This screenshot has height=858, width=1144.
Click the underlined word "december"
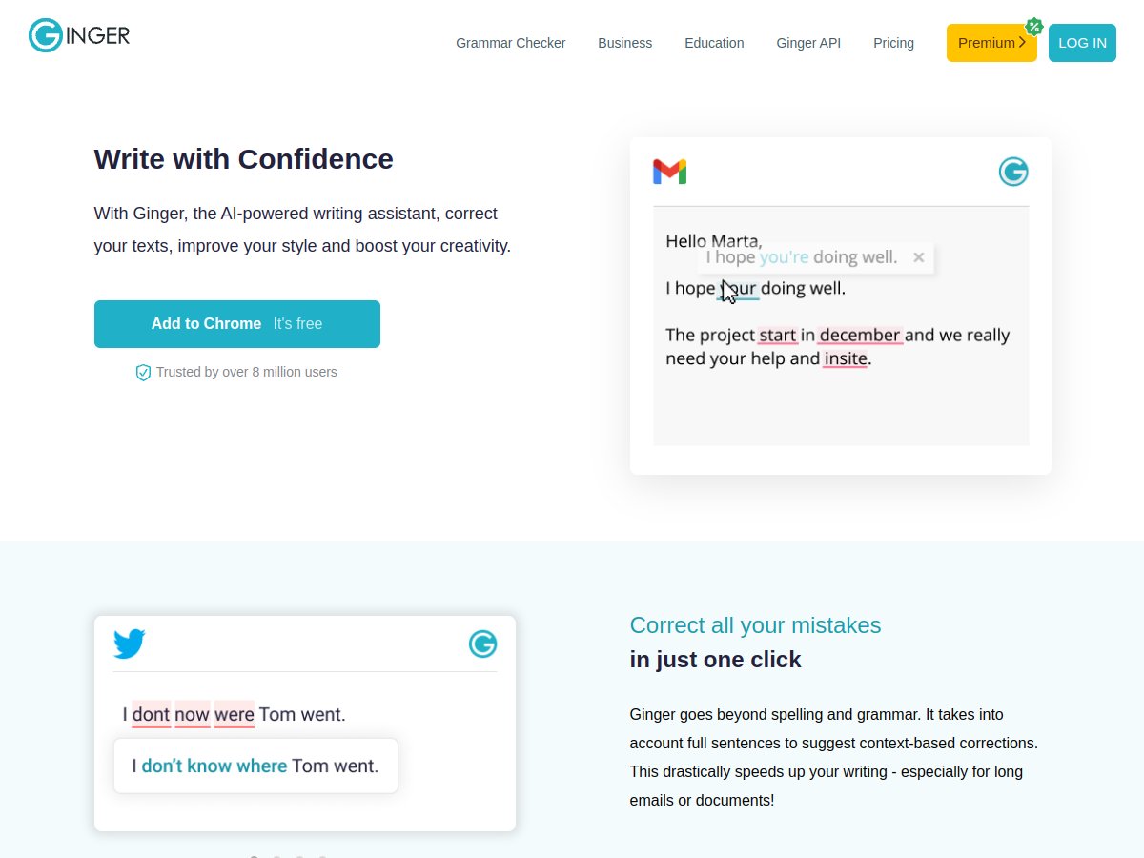(860, 335)
